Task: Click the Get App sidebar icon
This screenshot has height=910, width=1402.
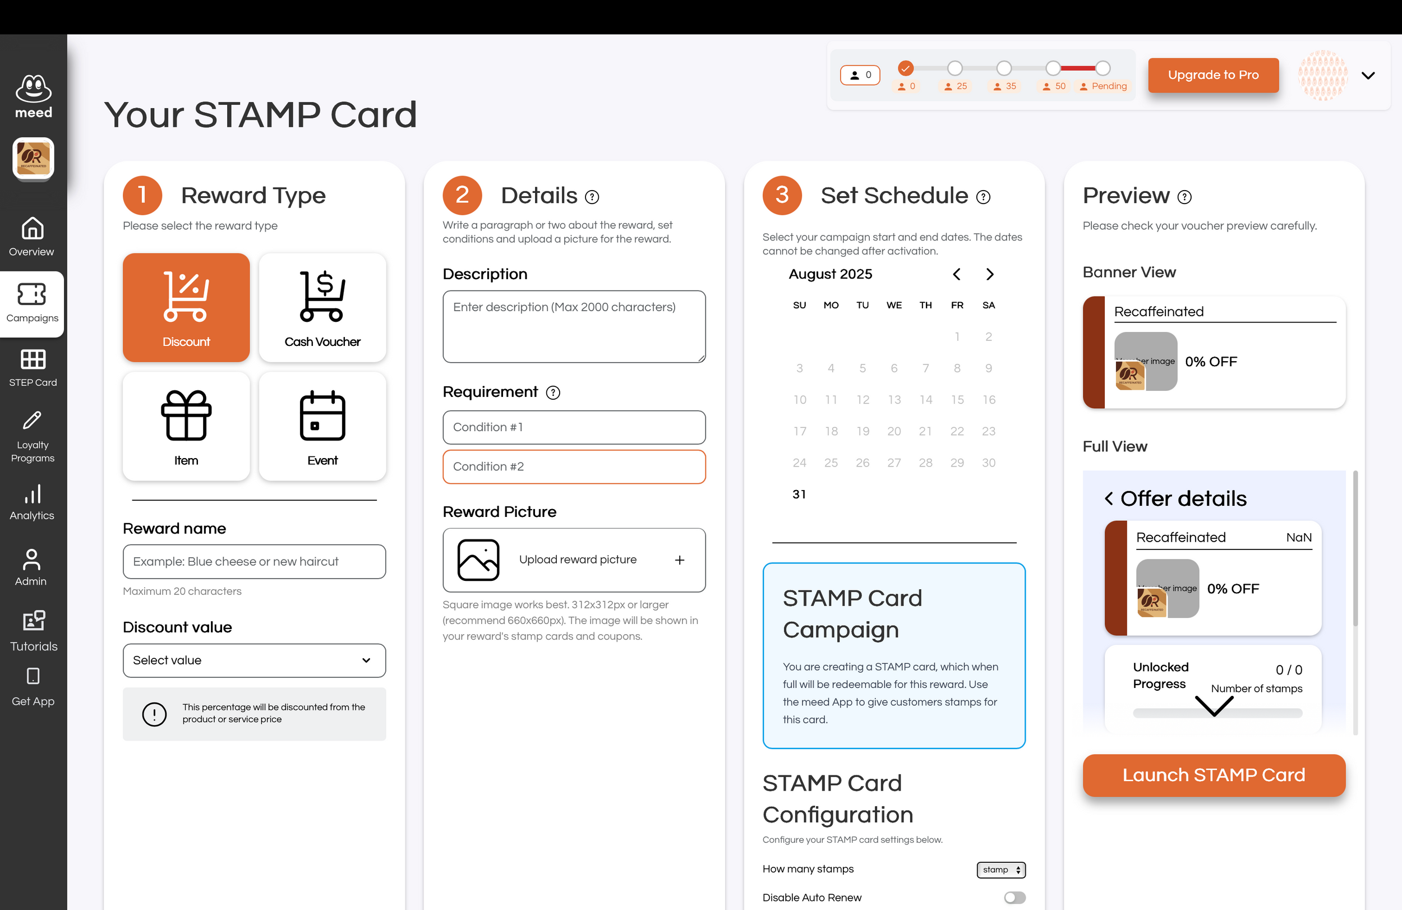Action: [x=33, y=685]
